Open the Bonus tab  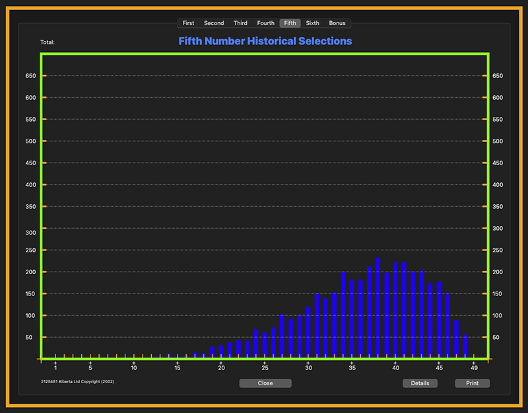pyautogui.click(x=337, y=23)
